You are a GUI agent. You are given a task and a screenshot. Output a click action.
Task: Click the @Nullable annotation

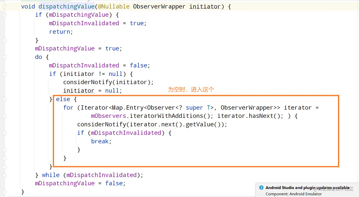click(x=114, y=6)
